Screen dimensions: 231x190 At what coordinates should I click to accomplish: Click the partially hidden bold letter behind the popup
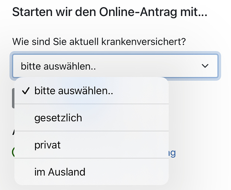point(13,132)
